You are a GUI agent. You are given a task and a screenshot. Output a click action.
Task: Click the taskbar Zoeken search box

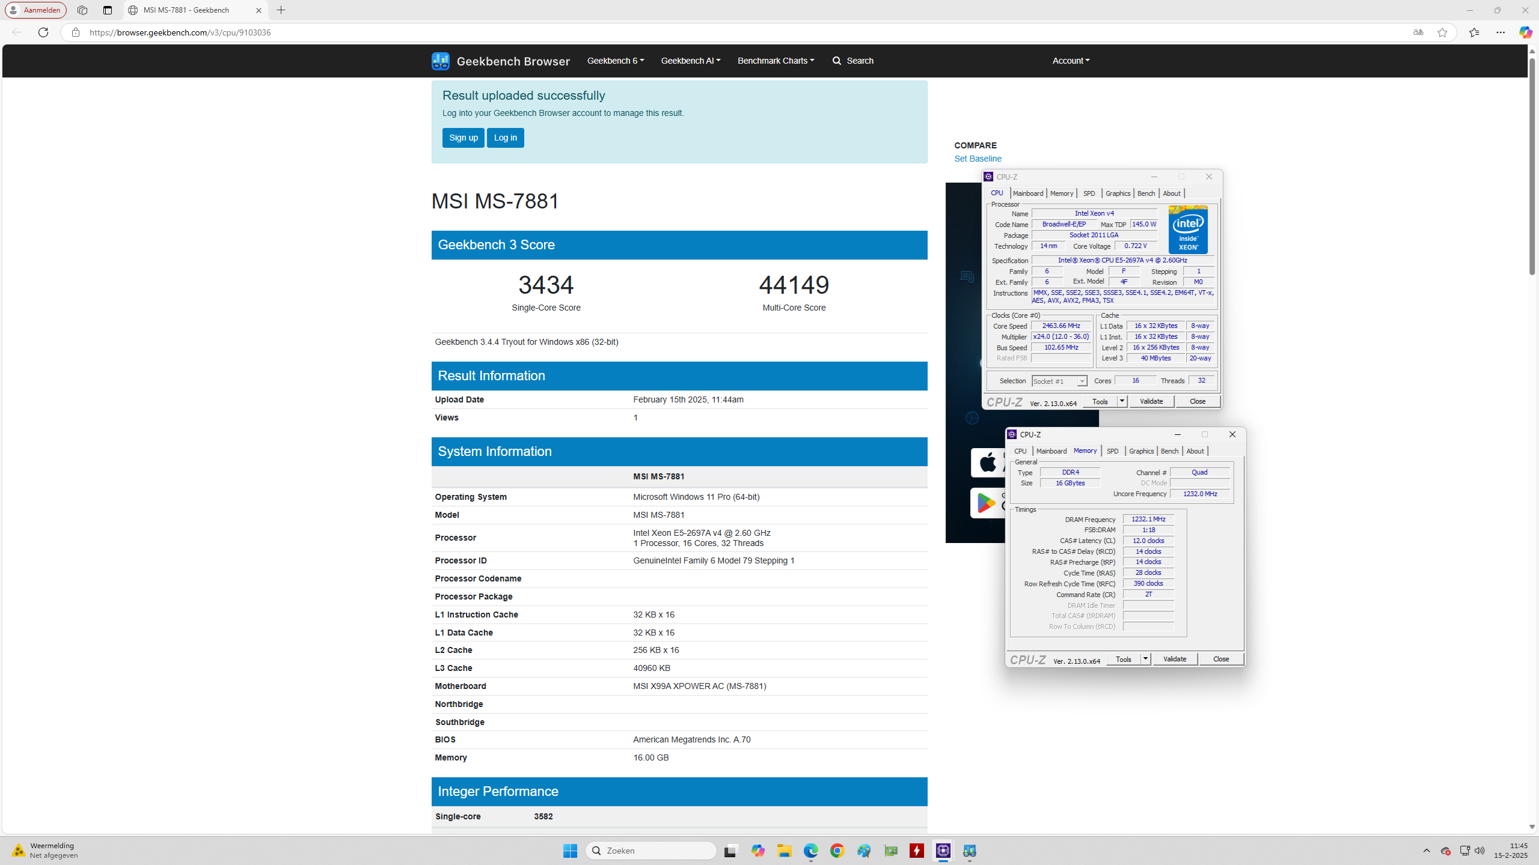[x=651, y=851]
